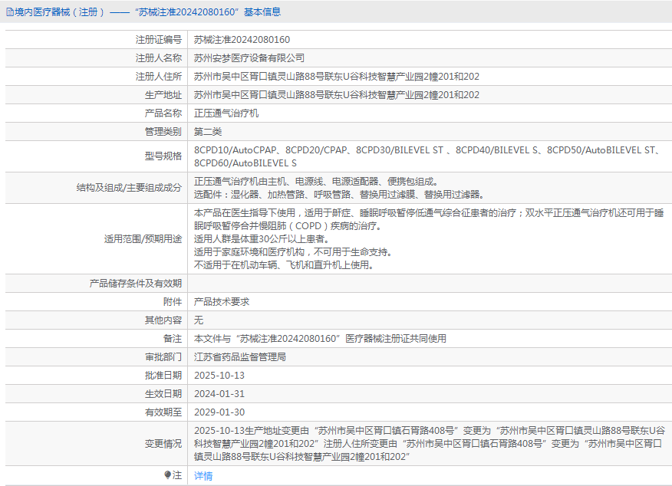
Task: Click management category value 第二类
Action: [208, 132]
